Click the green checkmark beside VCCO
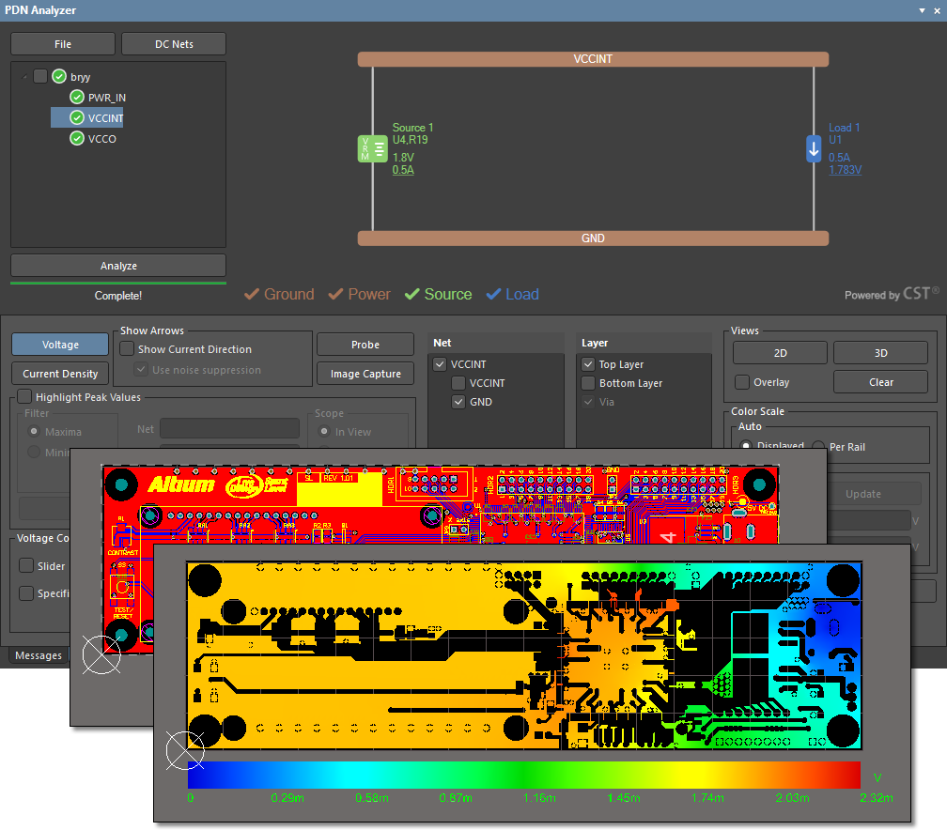Image resolution: width=947 pixels, height=830 pixels. (x=76, y=138)
